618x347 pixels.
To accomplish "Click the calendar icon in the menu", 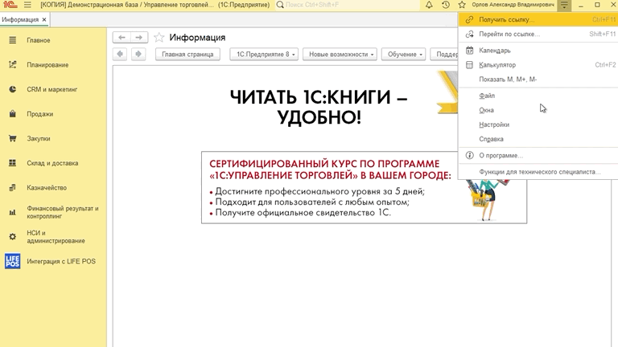I will coord(469,51).
